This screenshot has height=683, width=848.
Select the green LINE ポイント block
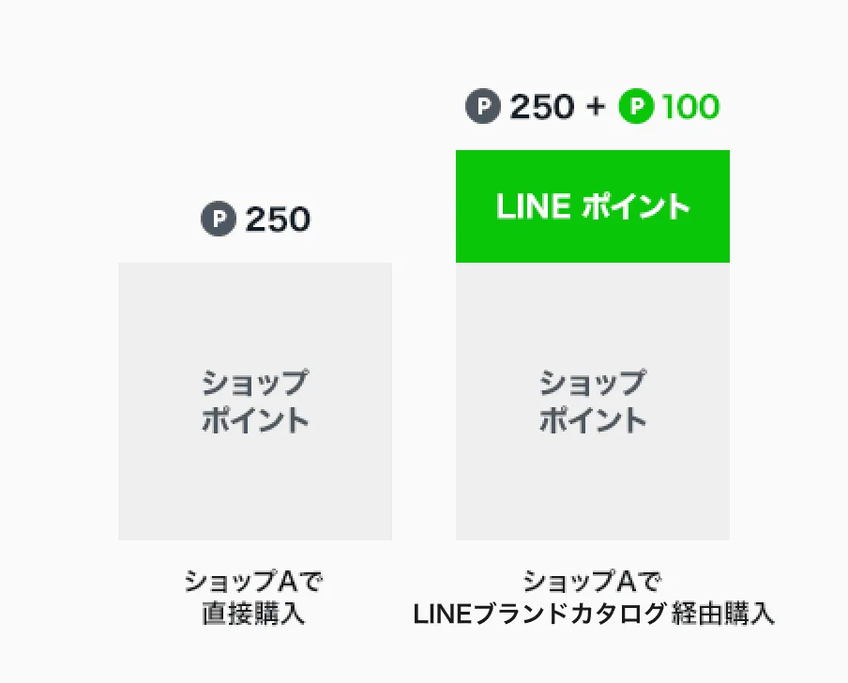tap(593, 206)
